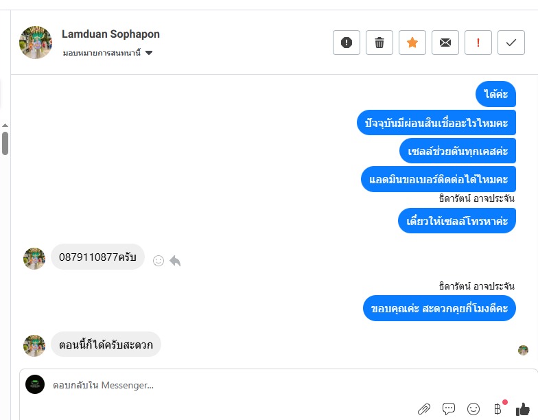
Task: Attach a file with the paperclip icon
Action: tap(424, 409)
